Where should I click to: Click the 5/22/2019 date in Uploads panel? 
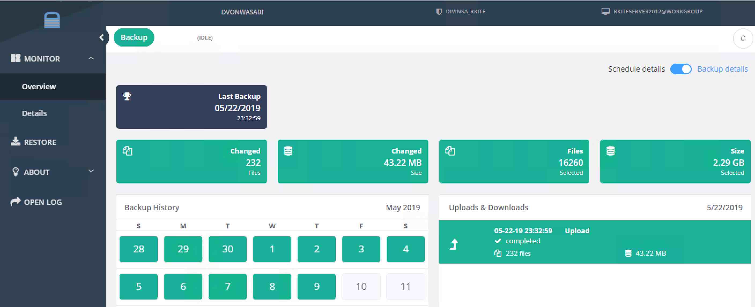pos(724,208)
